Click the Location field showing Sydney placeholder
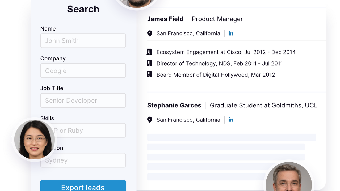 pyautogui.click(x=83, y=160)
